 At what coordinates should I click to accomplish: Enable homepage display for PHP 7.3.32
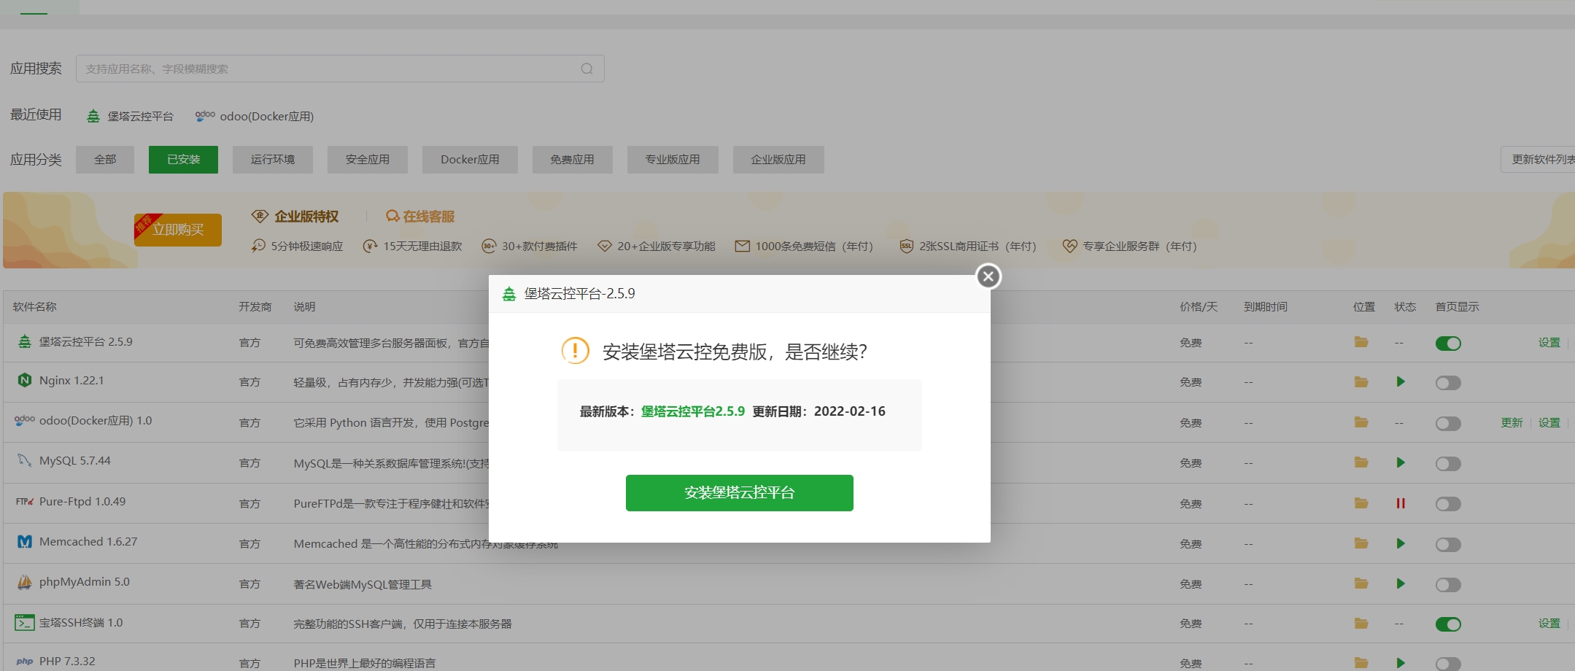[1448, 664]
